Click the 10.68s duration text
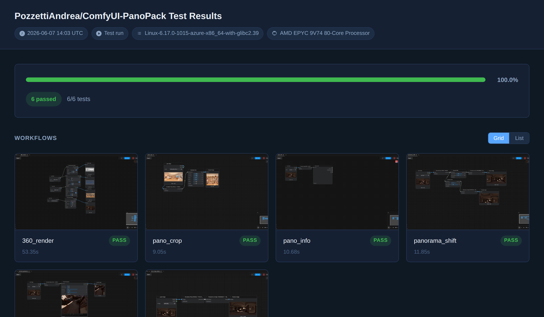The width and height of the screenshot is (544, 317). [291, 251]
